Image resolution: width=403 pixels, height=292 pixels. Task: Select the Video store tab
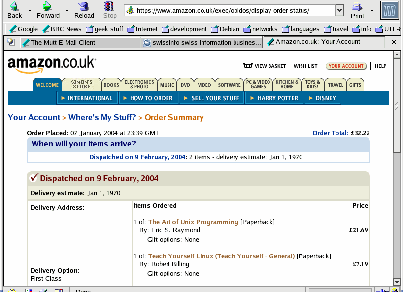(x=204, y=85)
